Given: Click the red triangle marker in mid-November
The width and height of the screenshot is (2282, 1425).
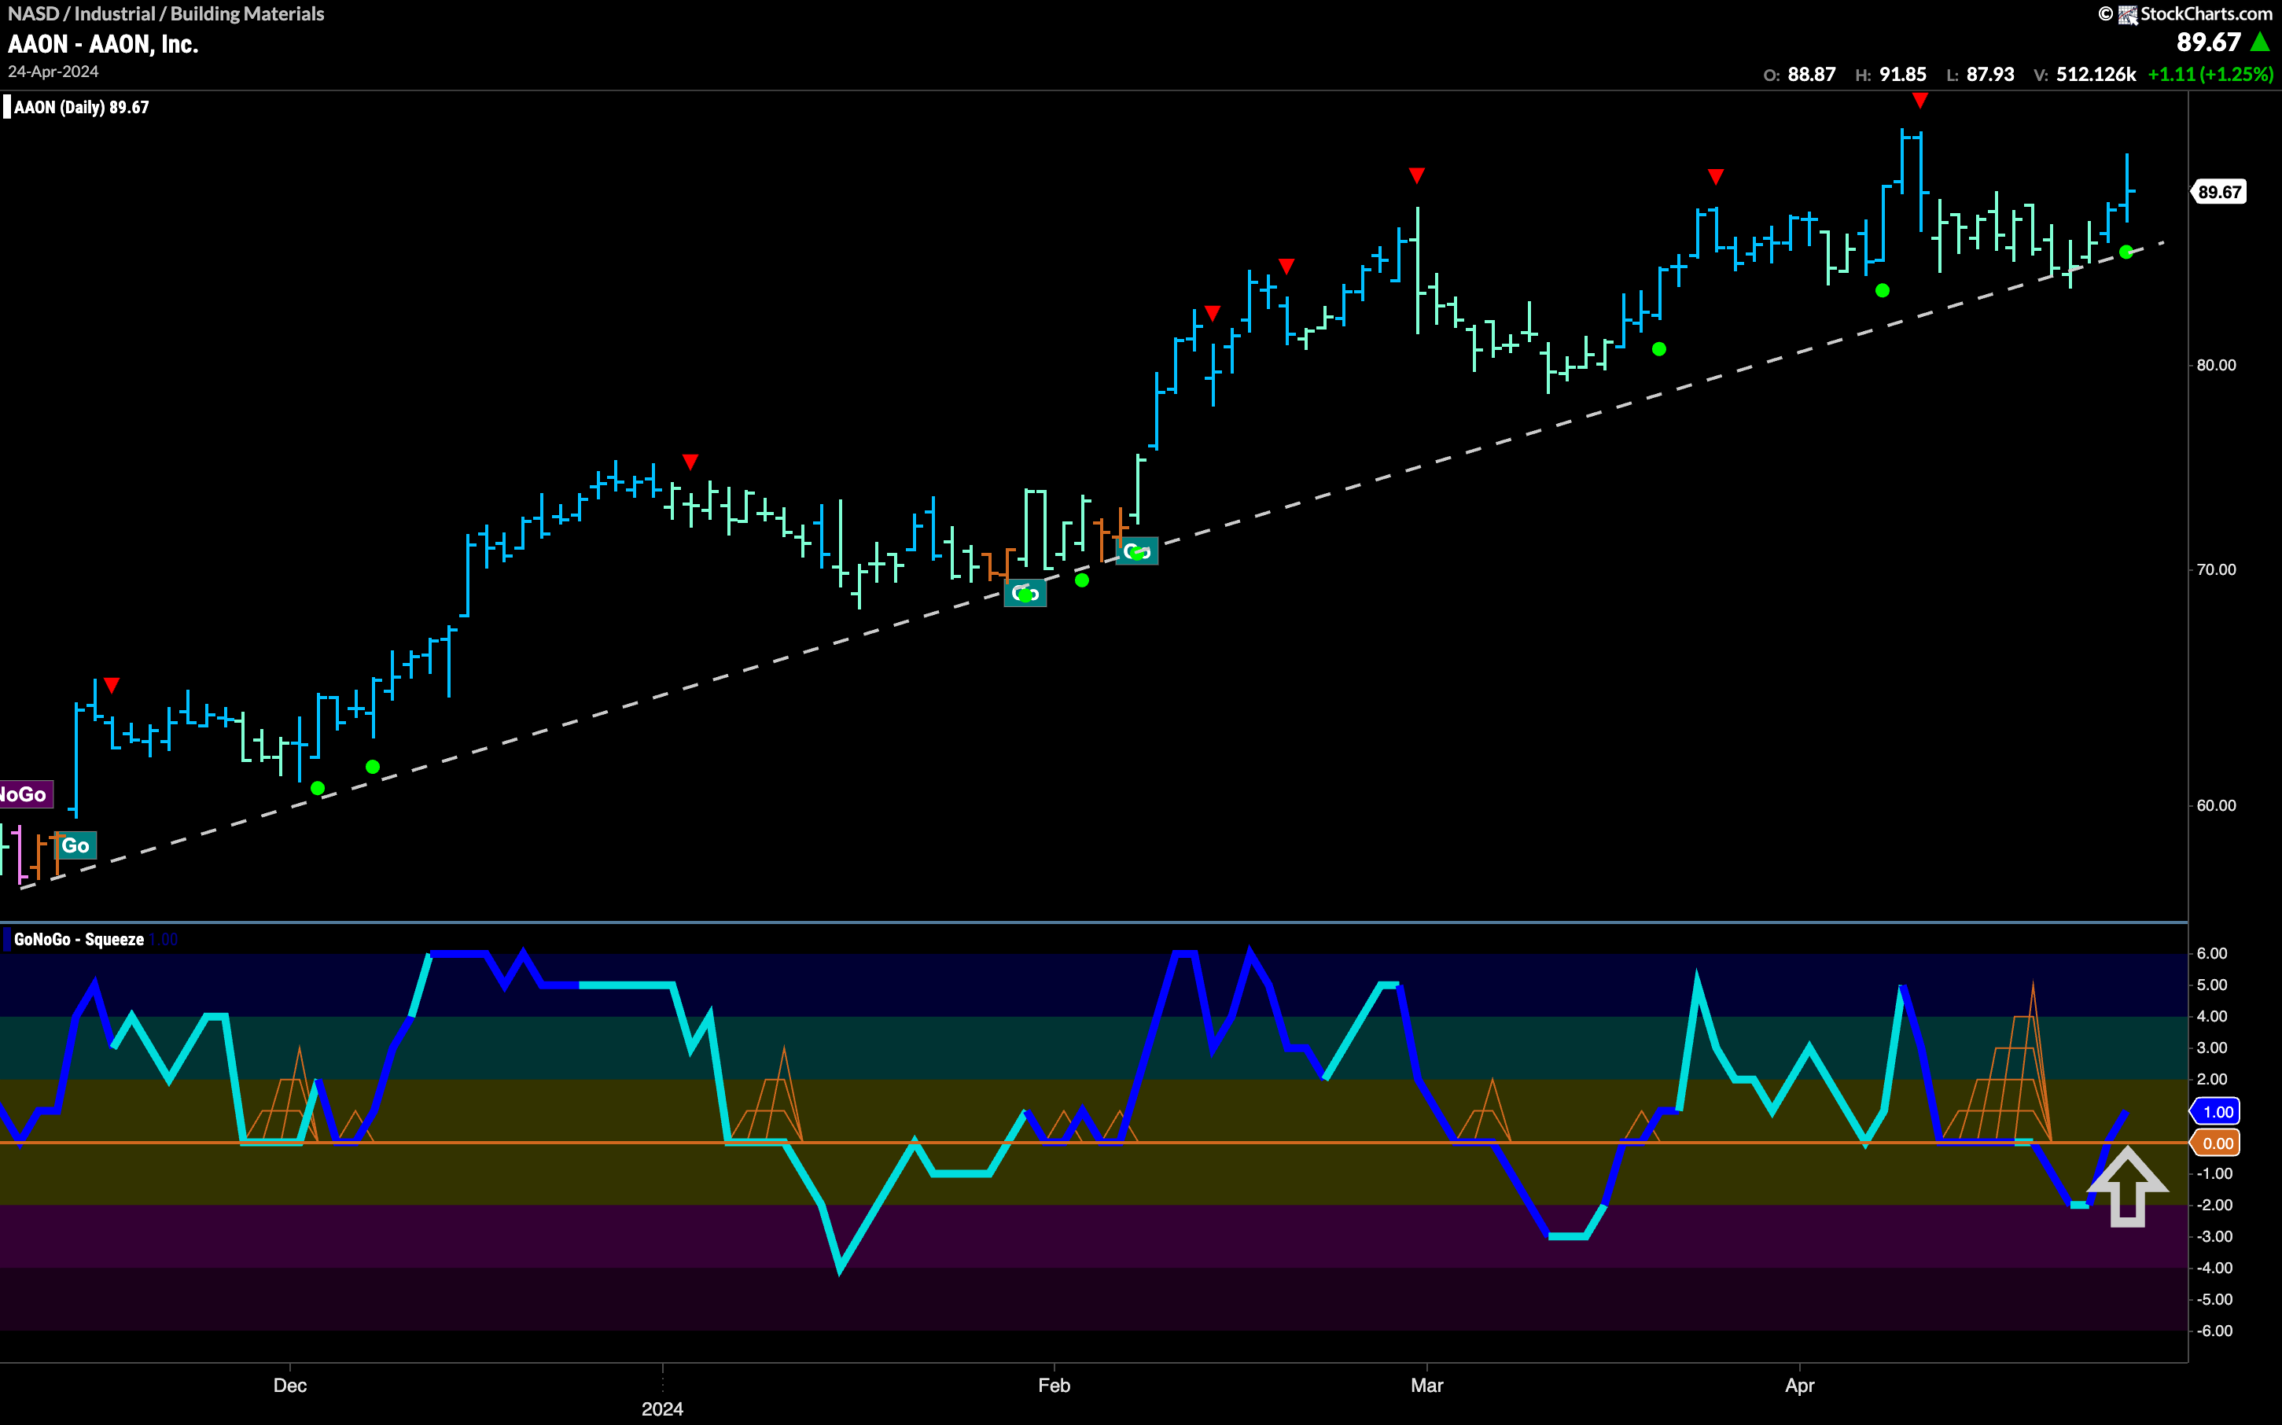Looking at the screenshot, I should tap(112, 685).
